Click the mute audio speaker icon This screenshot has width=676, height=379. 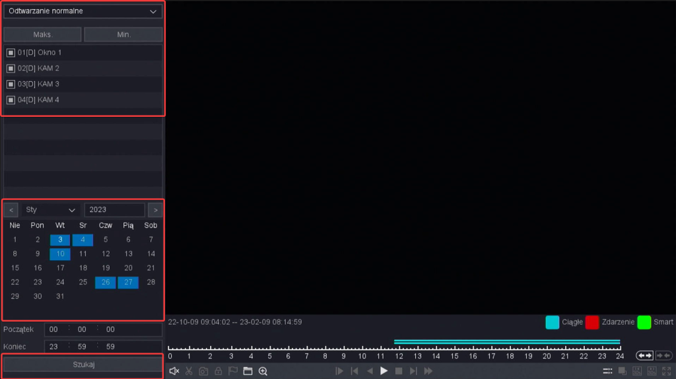pos(174,371)
